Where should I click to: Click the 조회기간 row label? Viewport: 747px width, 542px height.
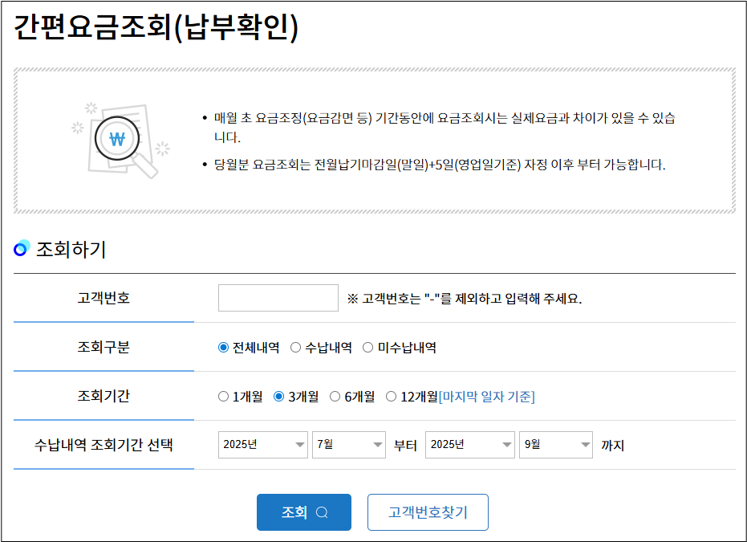[x=104, y=396]
